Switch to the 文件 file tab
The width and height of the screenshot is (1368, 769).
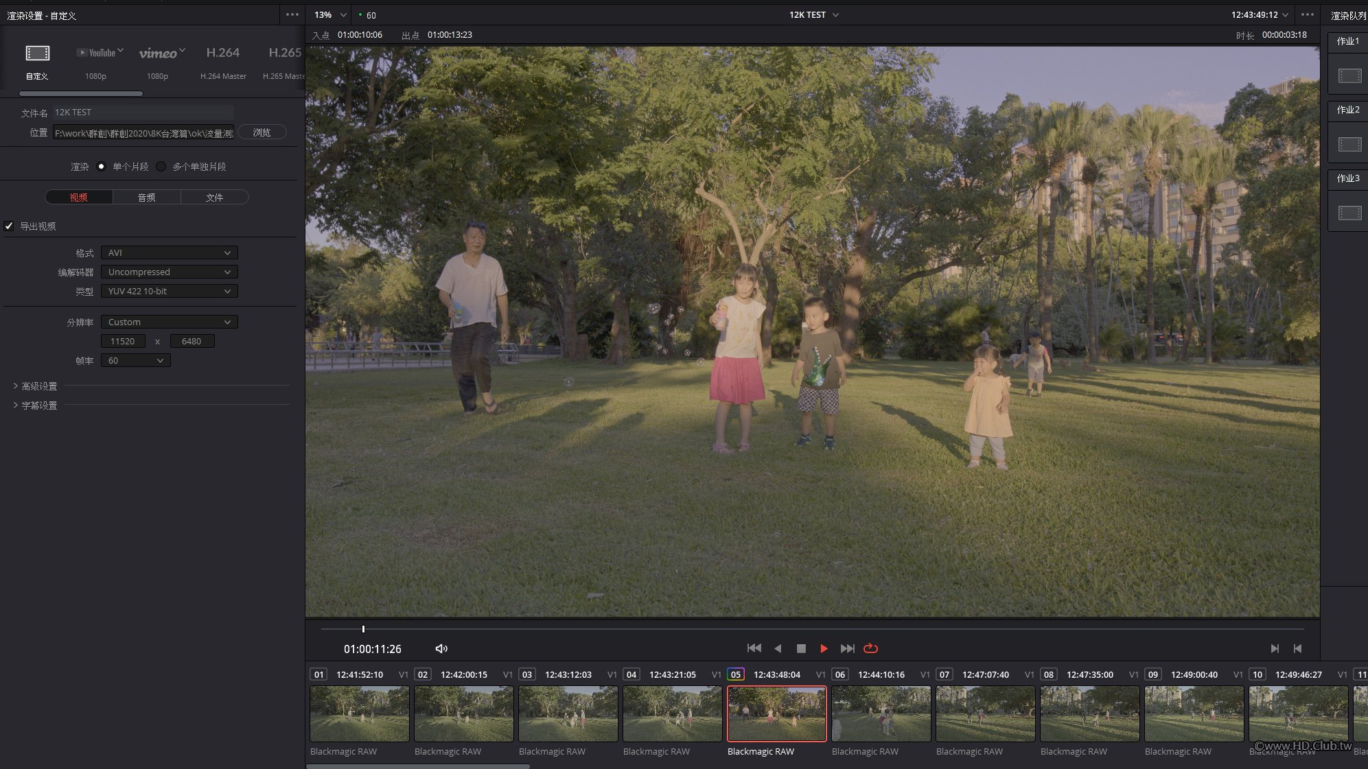click(214, 198)
